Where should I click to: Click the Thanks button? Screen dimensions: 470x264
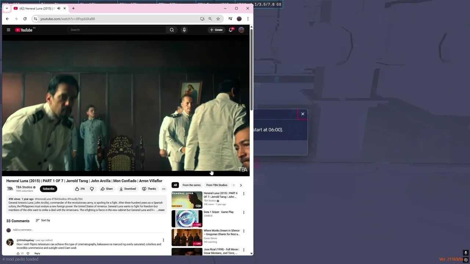tap(149, 189)
